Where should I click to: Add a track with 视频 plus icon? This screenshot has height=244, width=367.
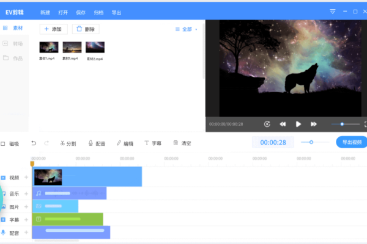click(x=26, y=178)
